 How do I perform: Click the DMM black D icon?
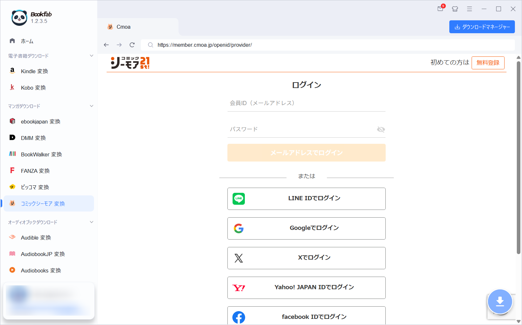(12, 137)
